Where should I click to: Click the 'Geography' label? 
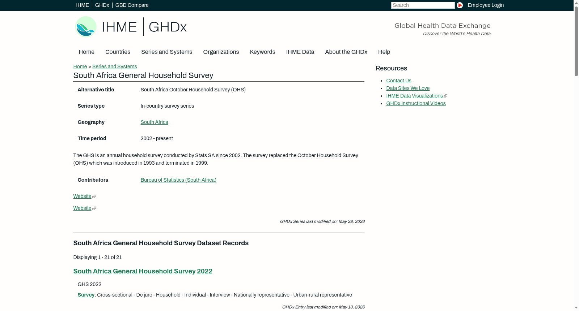(x=91, y=122)
